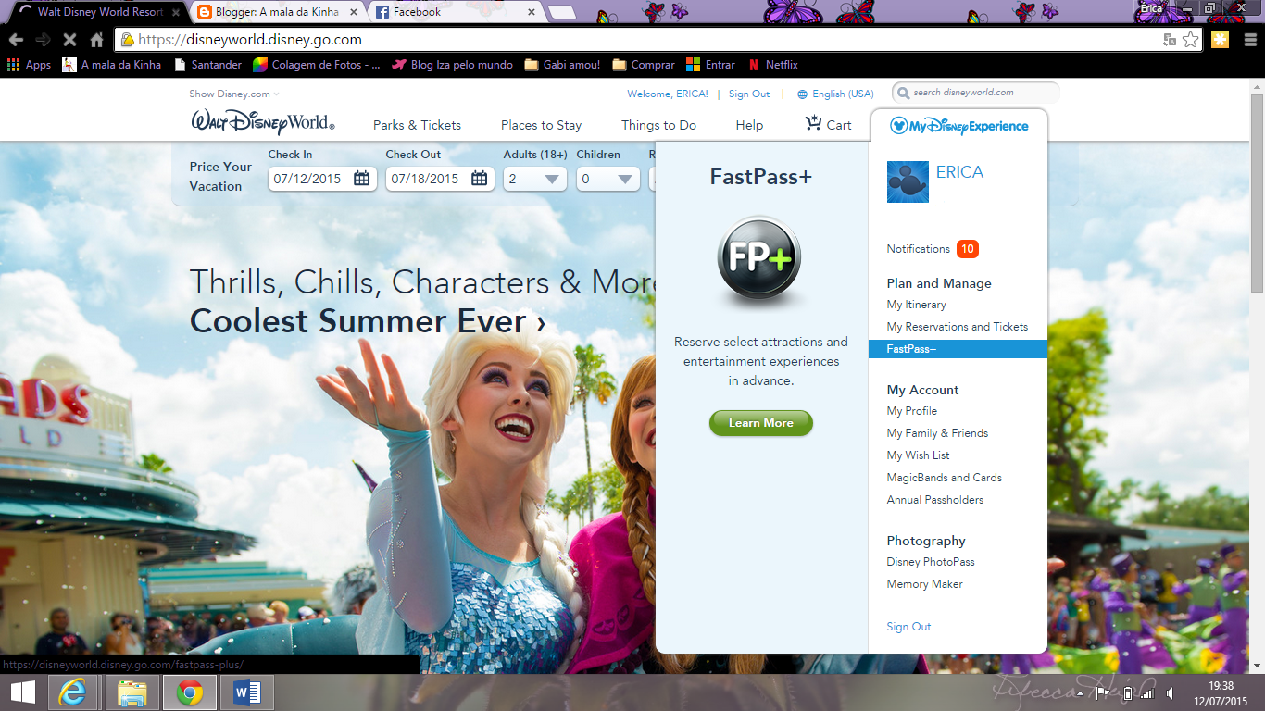Open the new tab button
The width and height of the screenshot is (1265, 711).
[x=562, y=13]
